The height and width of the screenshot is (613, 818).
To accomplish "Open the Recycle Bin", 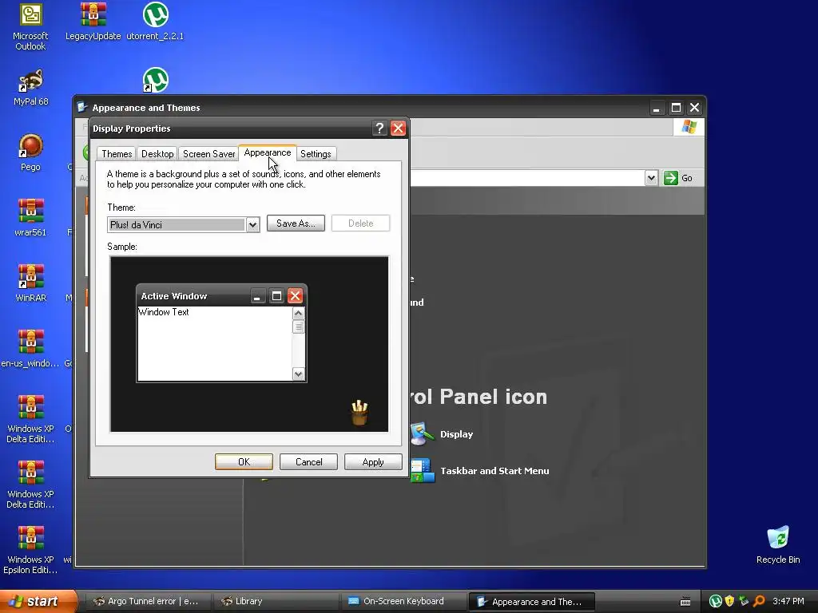I will pyautogui.click(x=778, y=545).
